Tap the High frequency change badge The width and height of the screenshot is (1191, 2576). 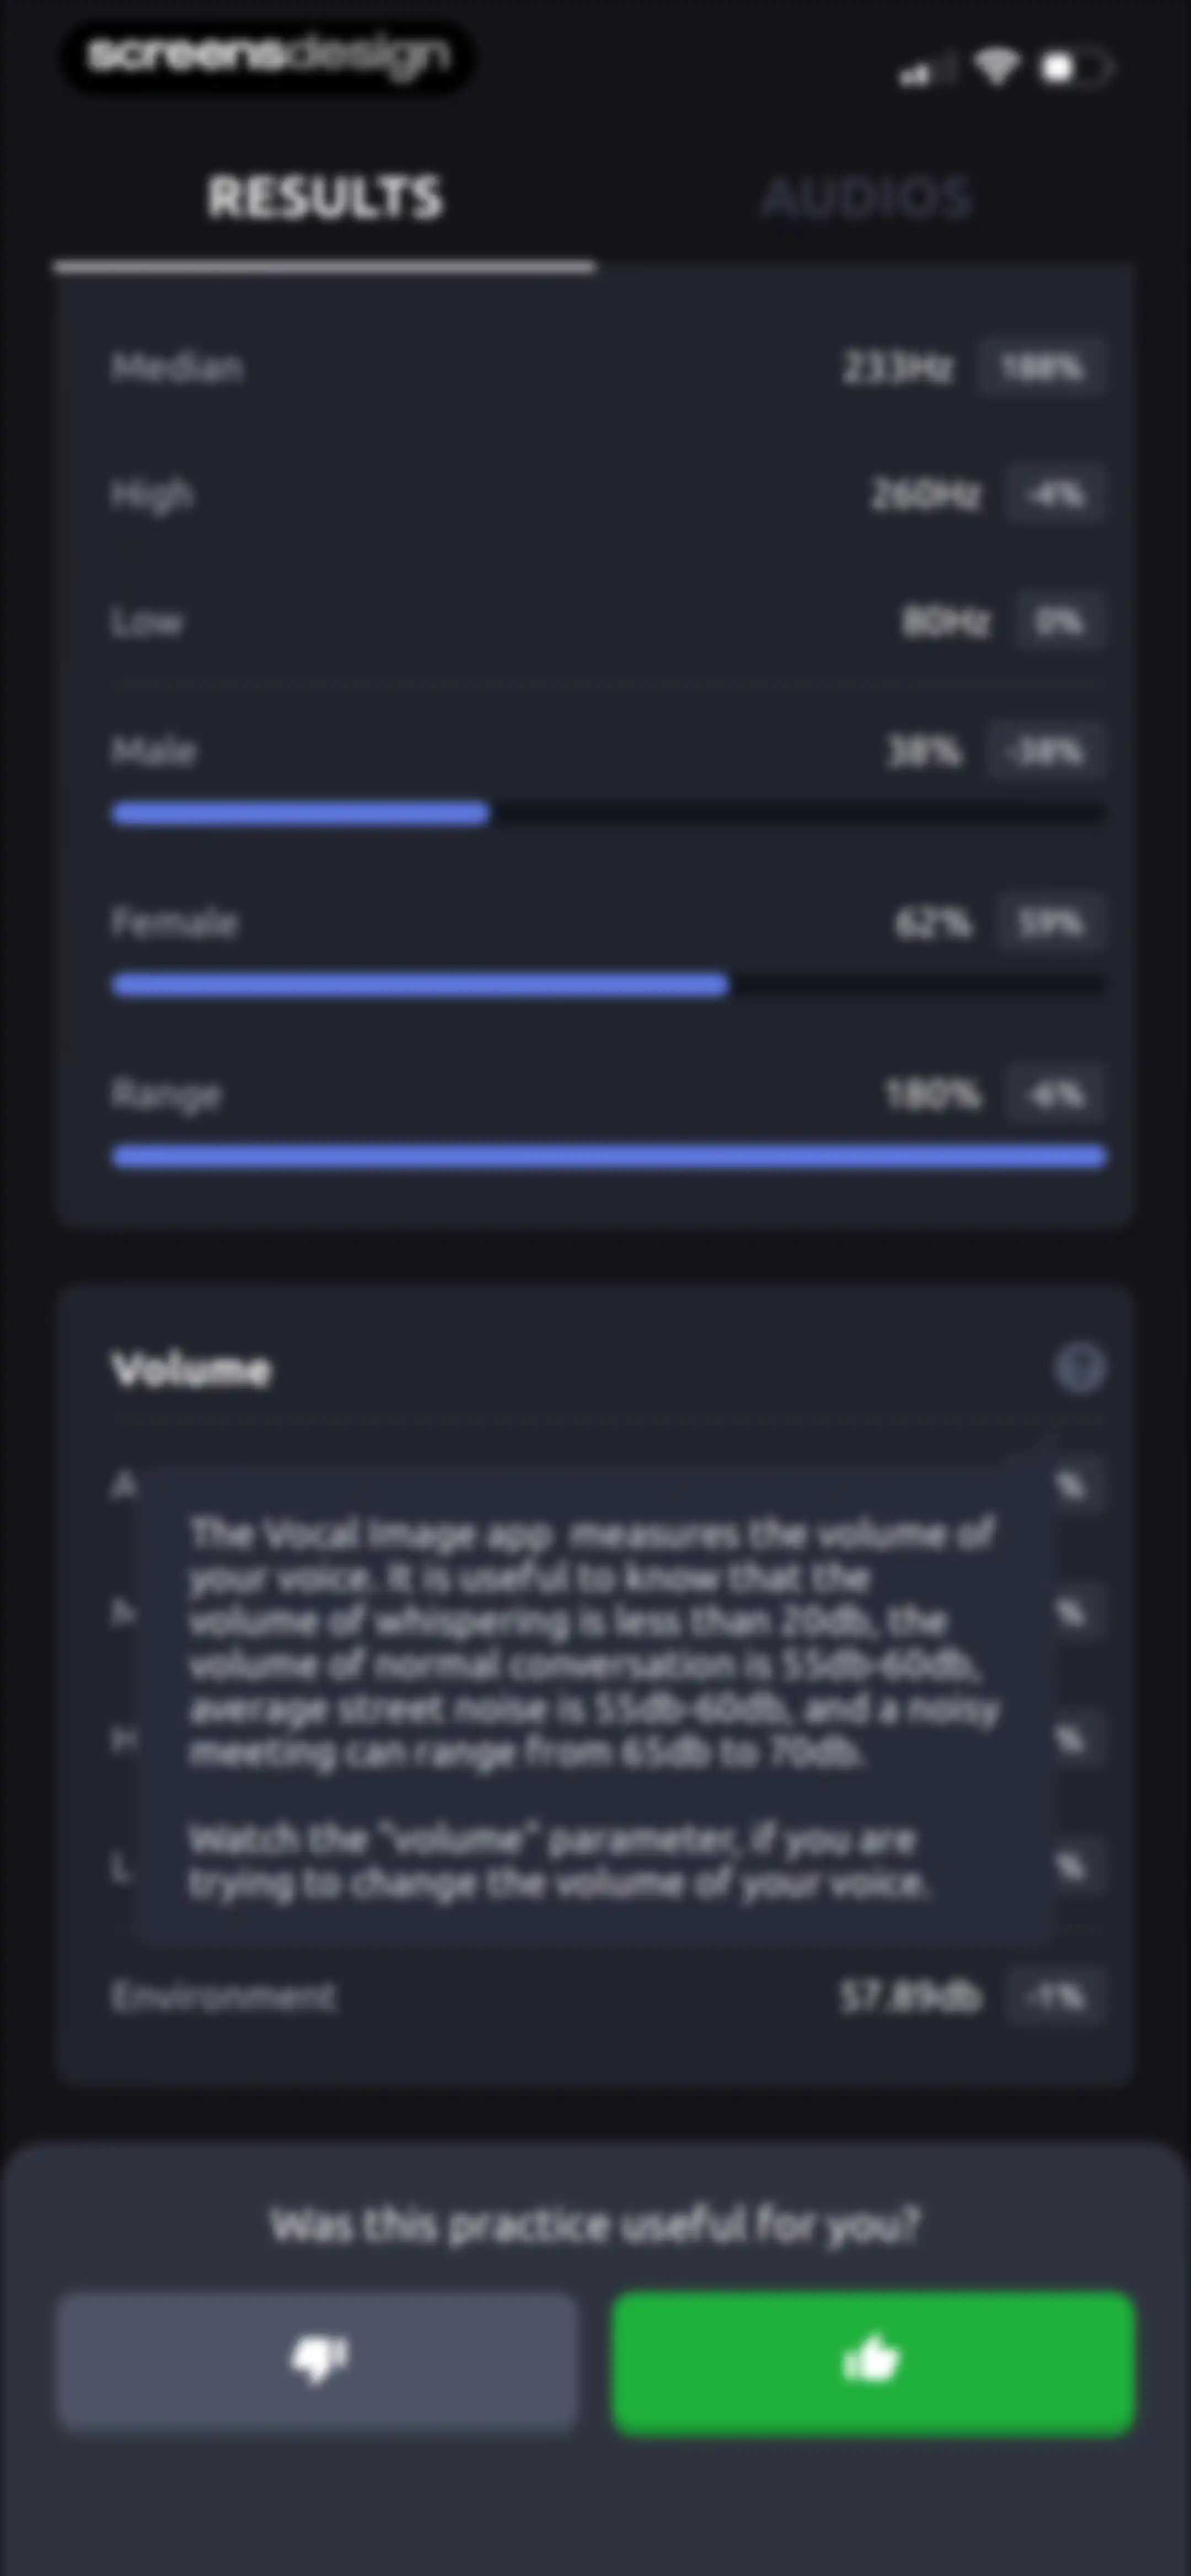[x=1056, y=494]
